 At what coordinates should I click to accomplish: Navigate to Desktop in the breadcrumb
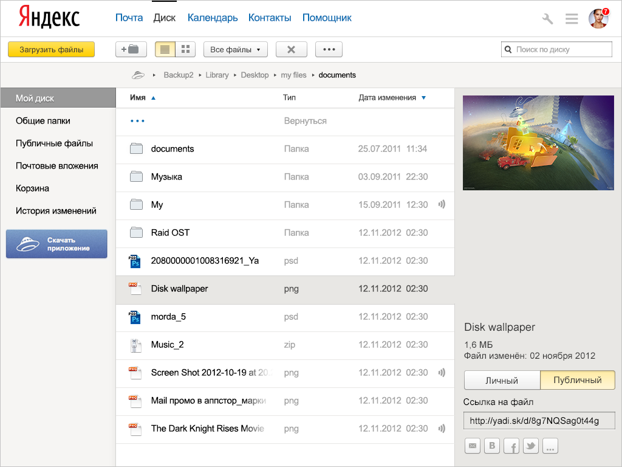click(255, 75)
